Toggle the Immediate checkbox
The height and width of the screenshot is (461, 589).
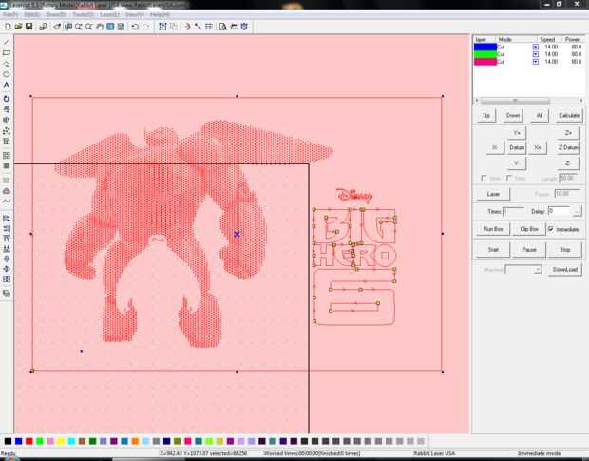pyautogui.click(x=551, y=229)
